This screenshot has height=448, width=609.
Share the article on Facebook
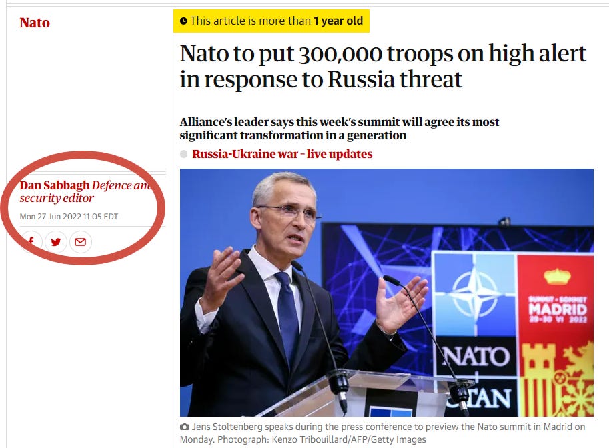click(x=31, y=242)
